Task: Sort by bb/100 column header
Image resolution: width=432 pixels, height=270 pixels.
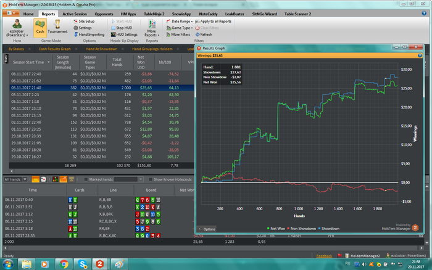Action: (x=165, y=62)
